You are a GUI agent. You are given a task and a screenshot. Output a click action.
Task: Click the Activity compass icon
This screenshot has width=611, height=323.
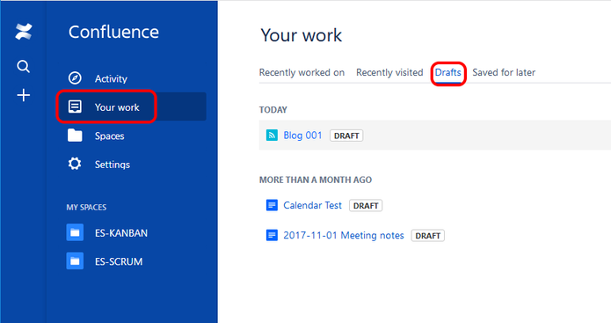(x=75, y=78)
